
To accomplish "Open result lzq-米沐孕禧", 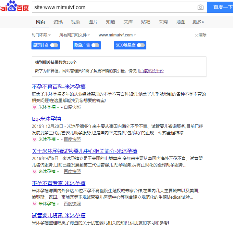I will click(x=46, y=119).
